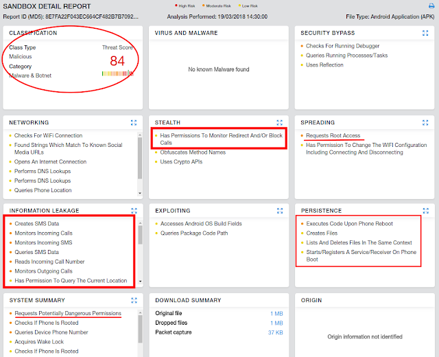
Task: Click the Information Leakage scroll down arrow
Action: [x=141, y=281]
